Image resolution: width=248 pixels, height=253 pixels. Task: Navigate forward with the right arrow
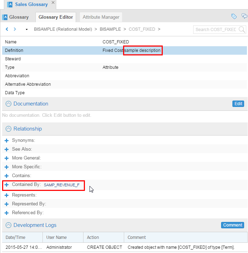[x=15, y=29]
